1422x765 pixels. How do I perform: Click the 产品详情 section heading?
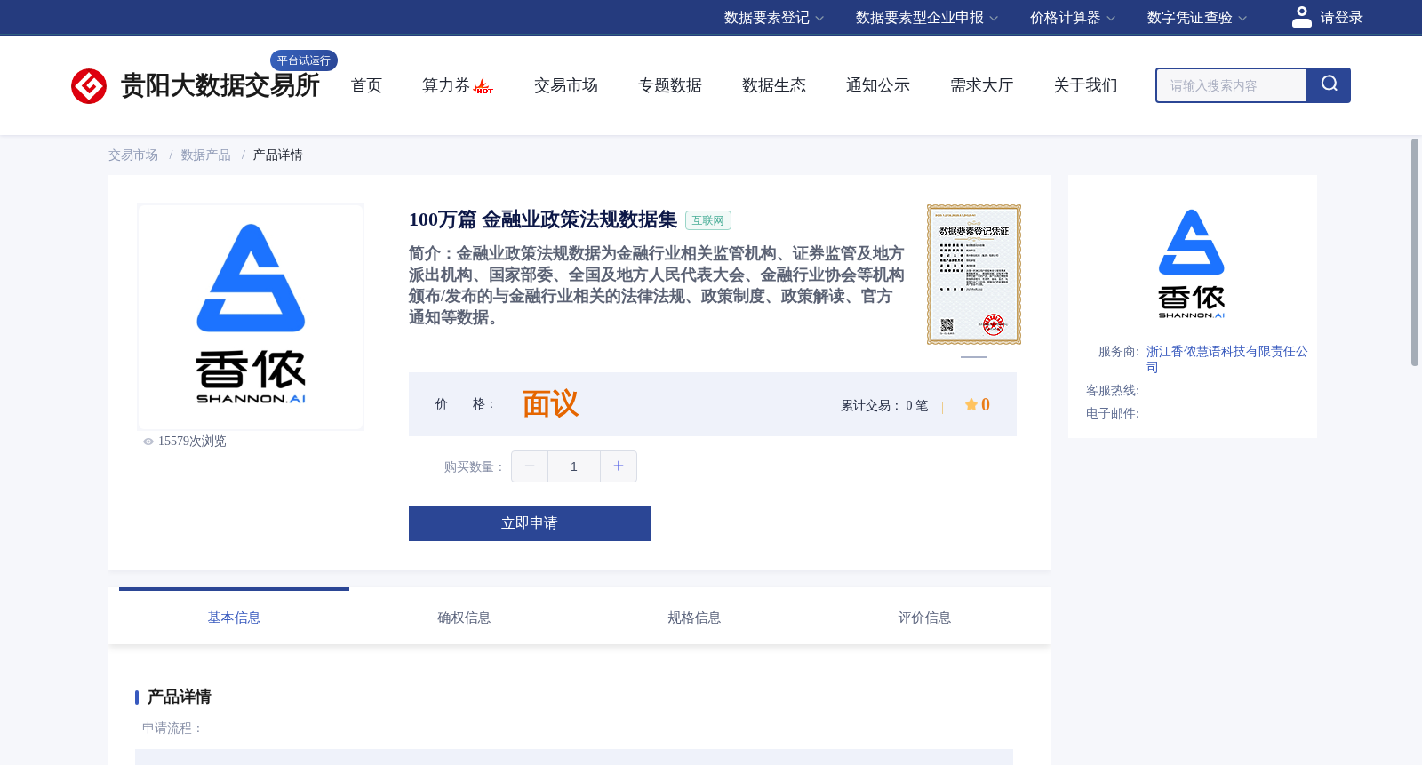pyautogui.click(x=180, y=697)
